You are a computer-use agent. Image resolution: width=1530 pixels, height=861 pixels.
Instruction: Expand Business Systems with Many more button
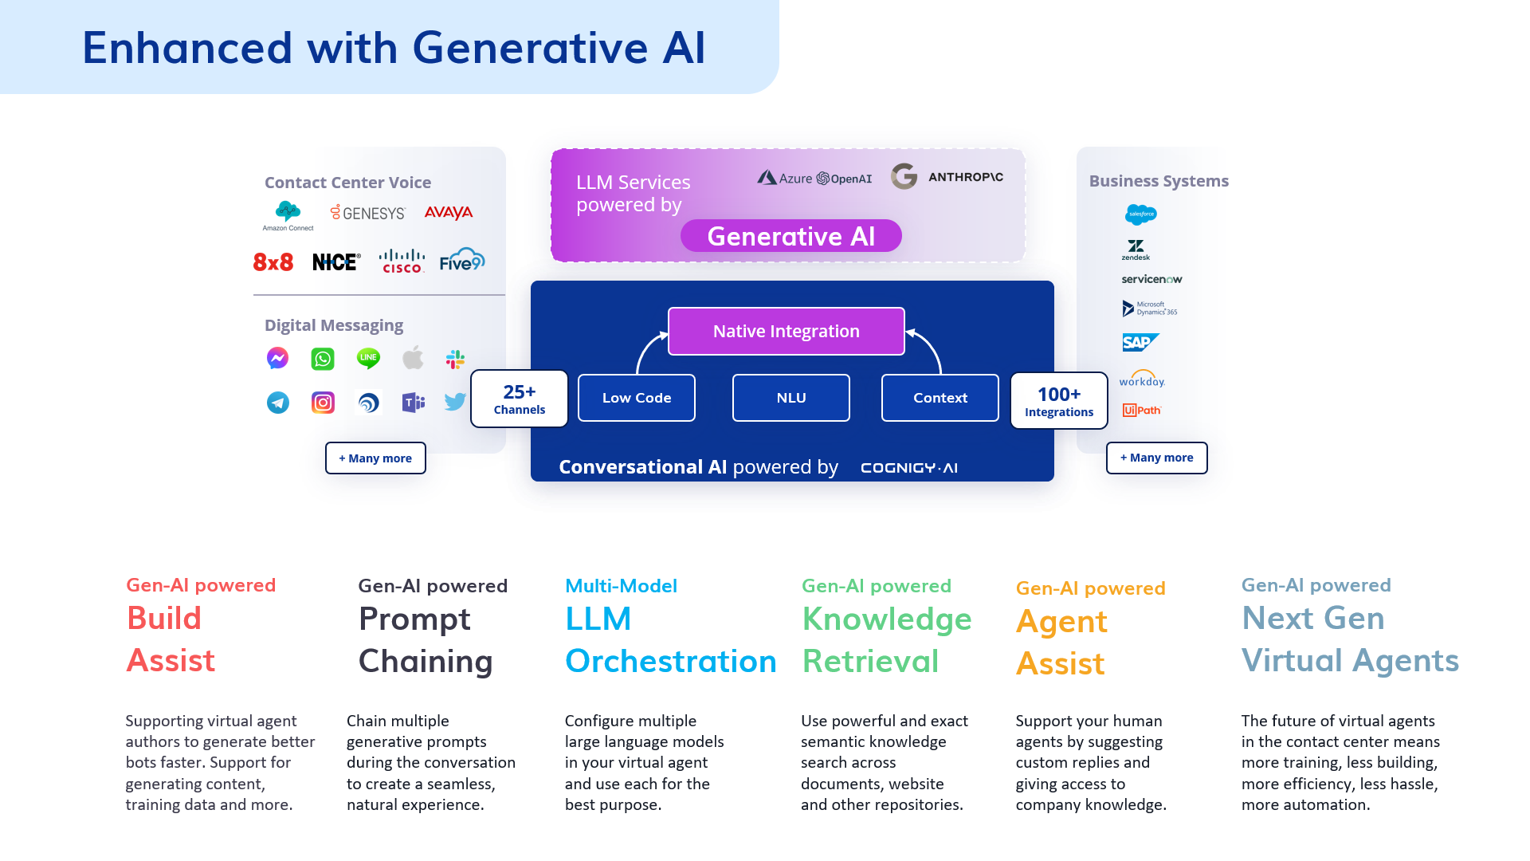[1157, 456]
